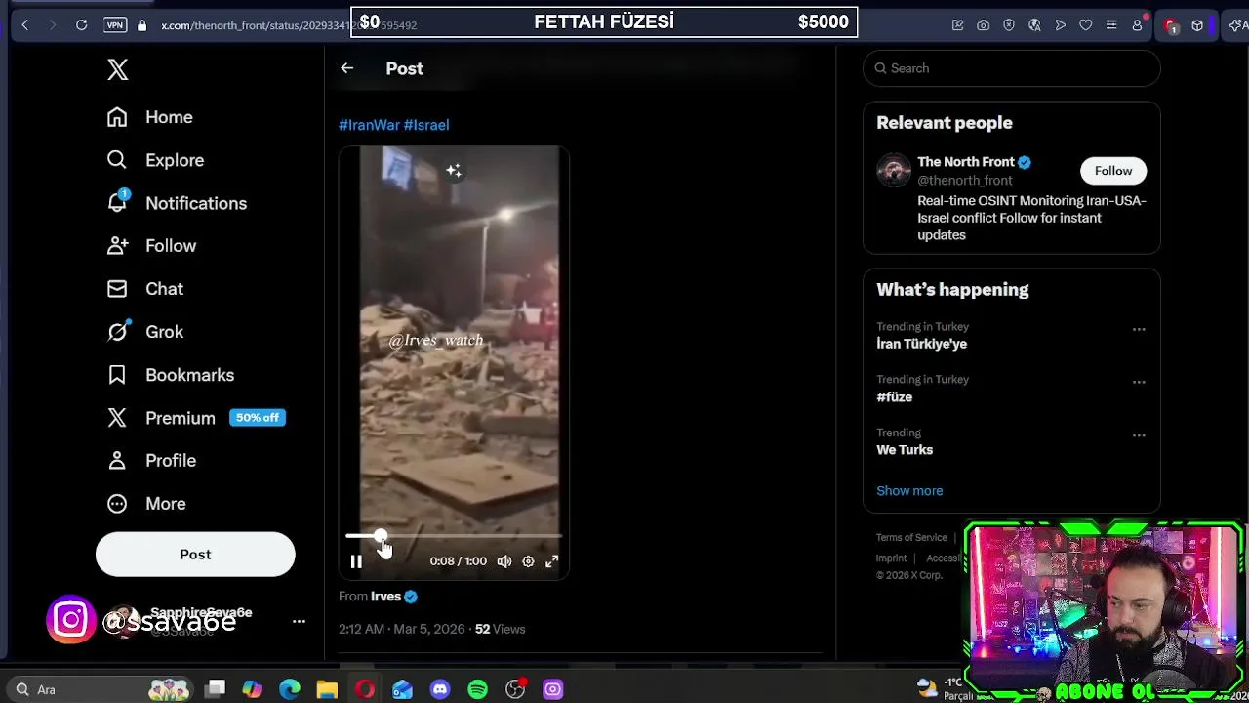Click the video progress bar scrubber
The width and height of the screenshot is (1249, 703).
380,536
